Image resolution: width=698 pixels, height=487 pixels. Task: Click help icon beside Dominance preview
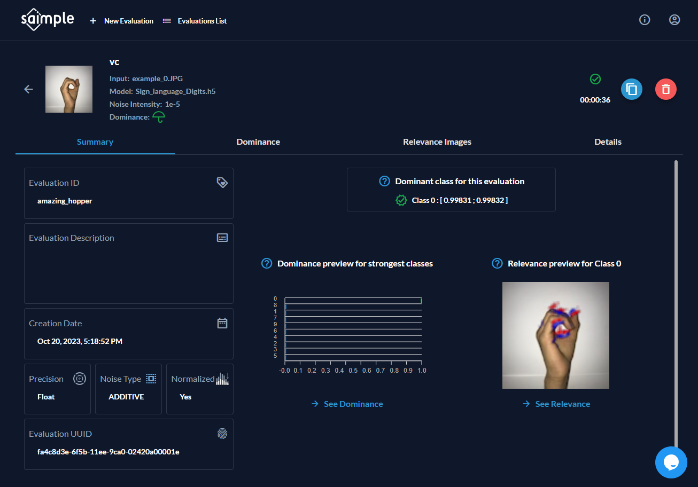coord(267,264)
